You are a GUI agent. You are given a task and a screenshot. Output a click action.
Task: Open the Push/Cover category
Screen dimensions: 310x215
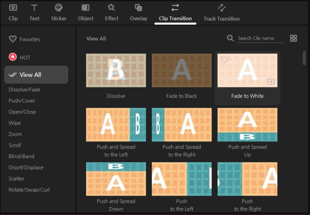(22, 101)
